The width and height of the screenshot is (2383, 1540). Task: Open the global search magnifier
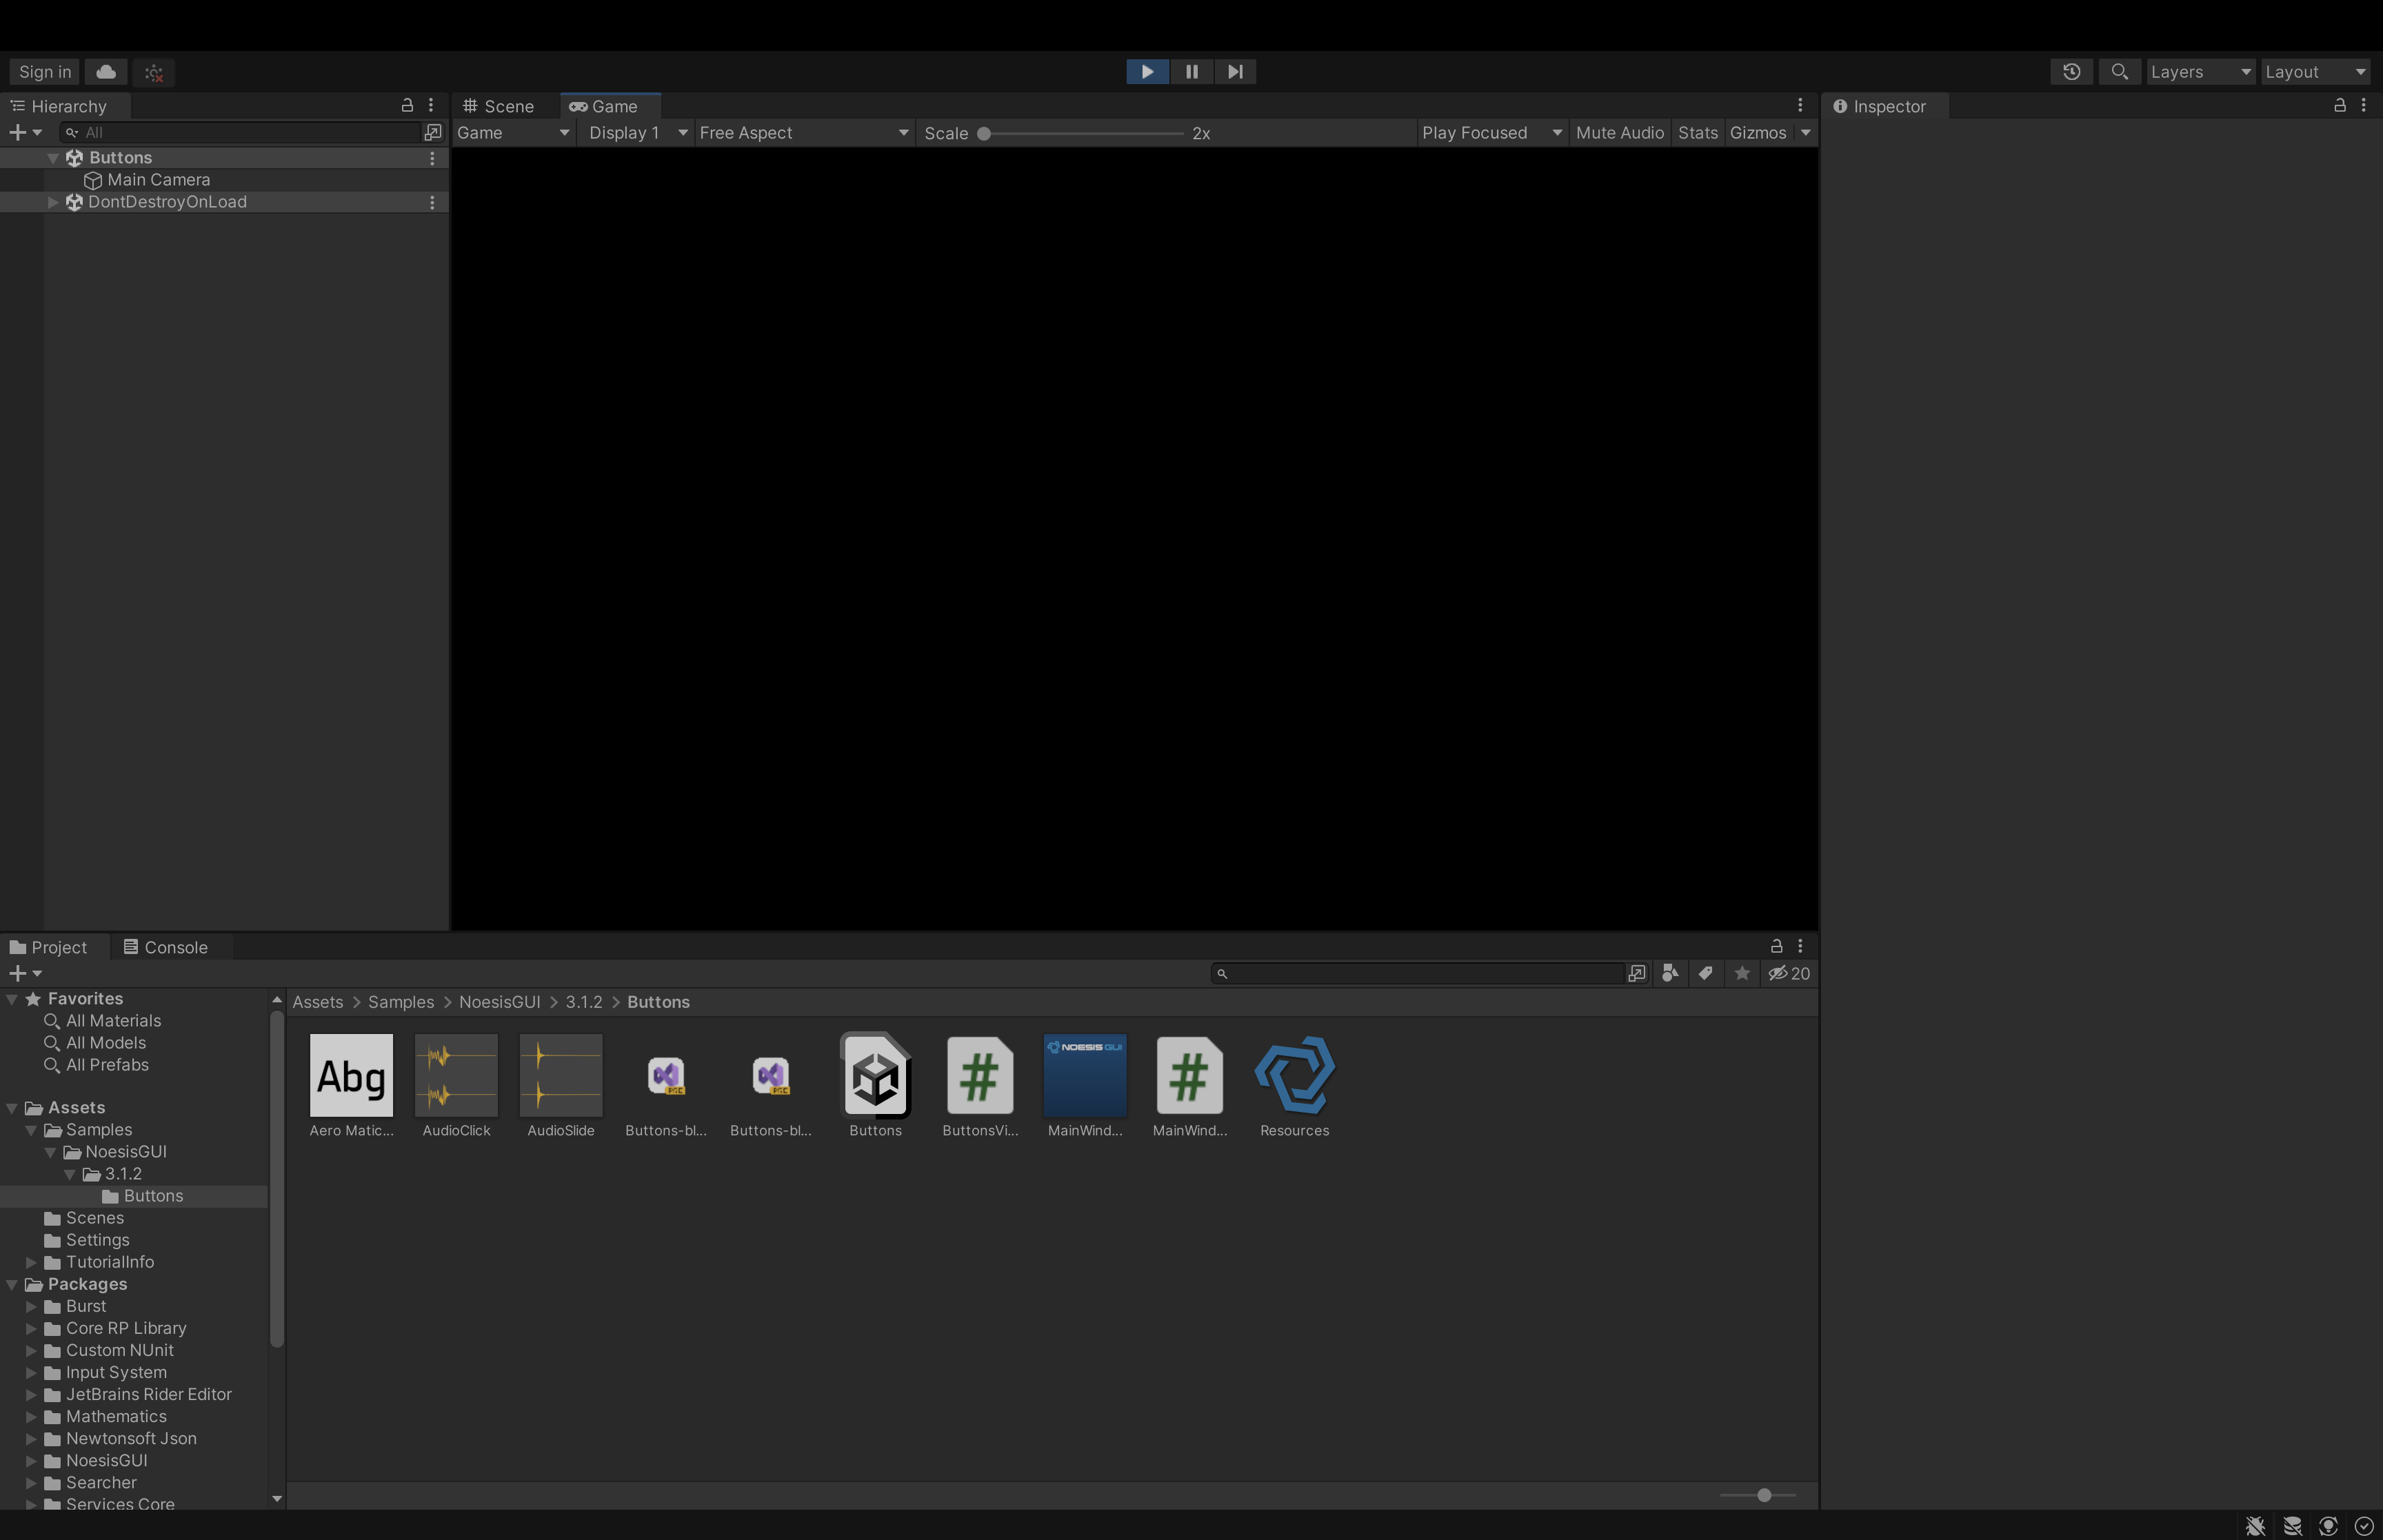tap(2119, 72)
